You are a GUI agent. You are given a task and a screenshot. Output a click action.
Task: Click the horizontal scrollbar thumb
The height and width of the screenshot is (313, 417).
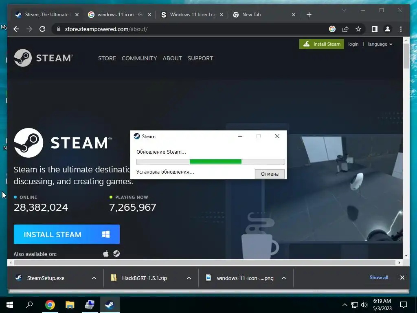pos(205,263)
